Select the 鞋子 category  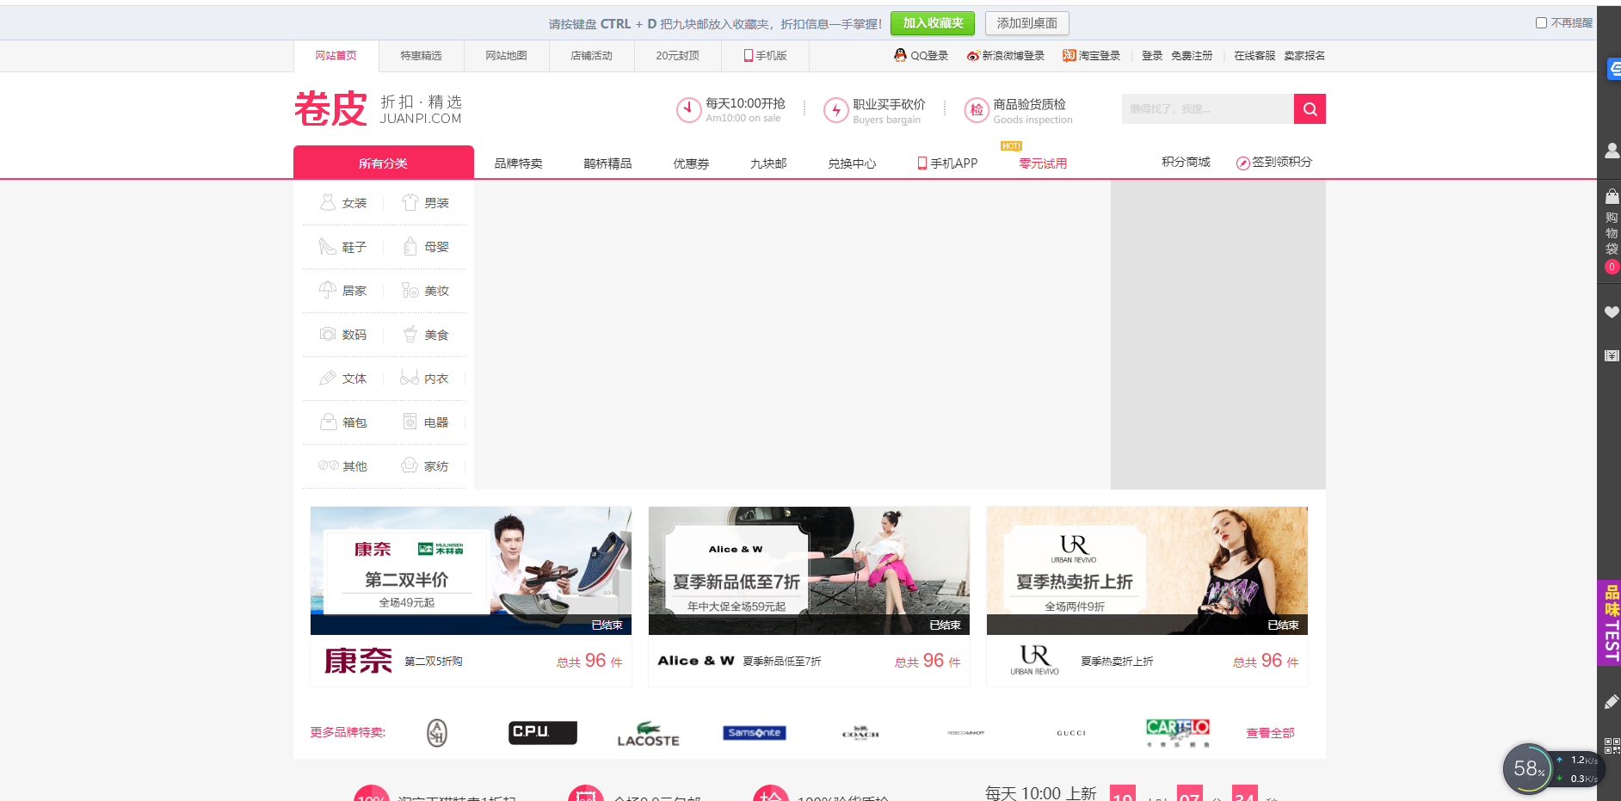(343, 247)
